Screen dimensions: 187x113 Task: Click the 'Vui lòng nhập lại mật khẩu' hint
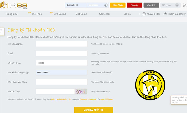click(x=102, y=82)
